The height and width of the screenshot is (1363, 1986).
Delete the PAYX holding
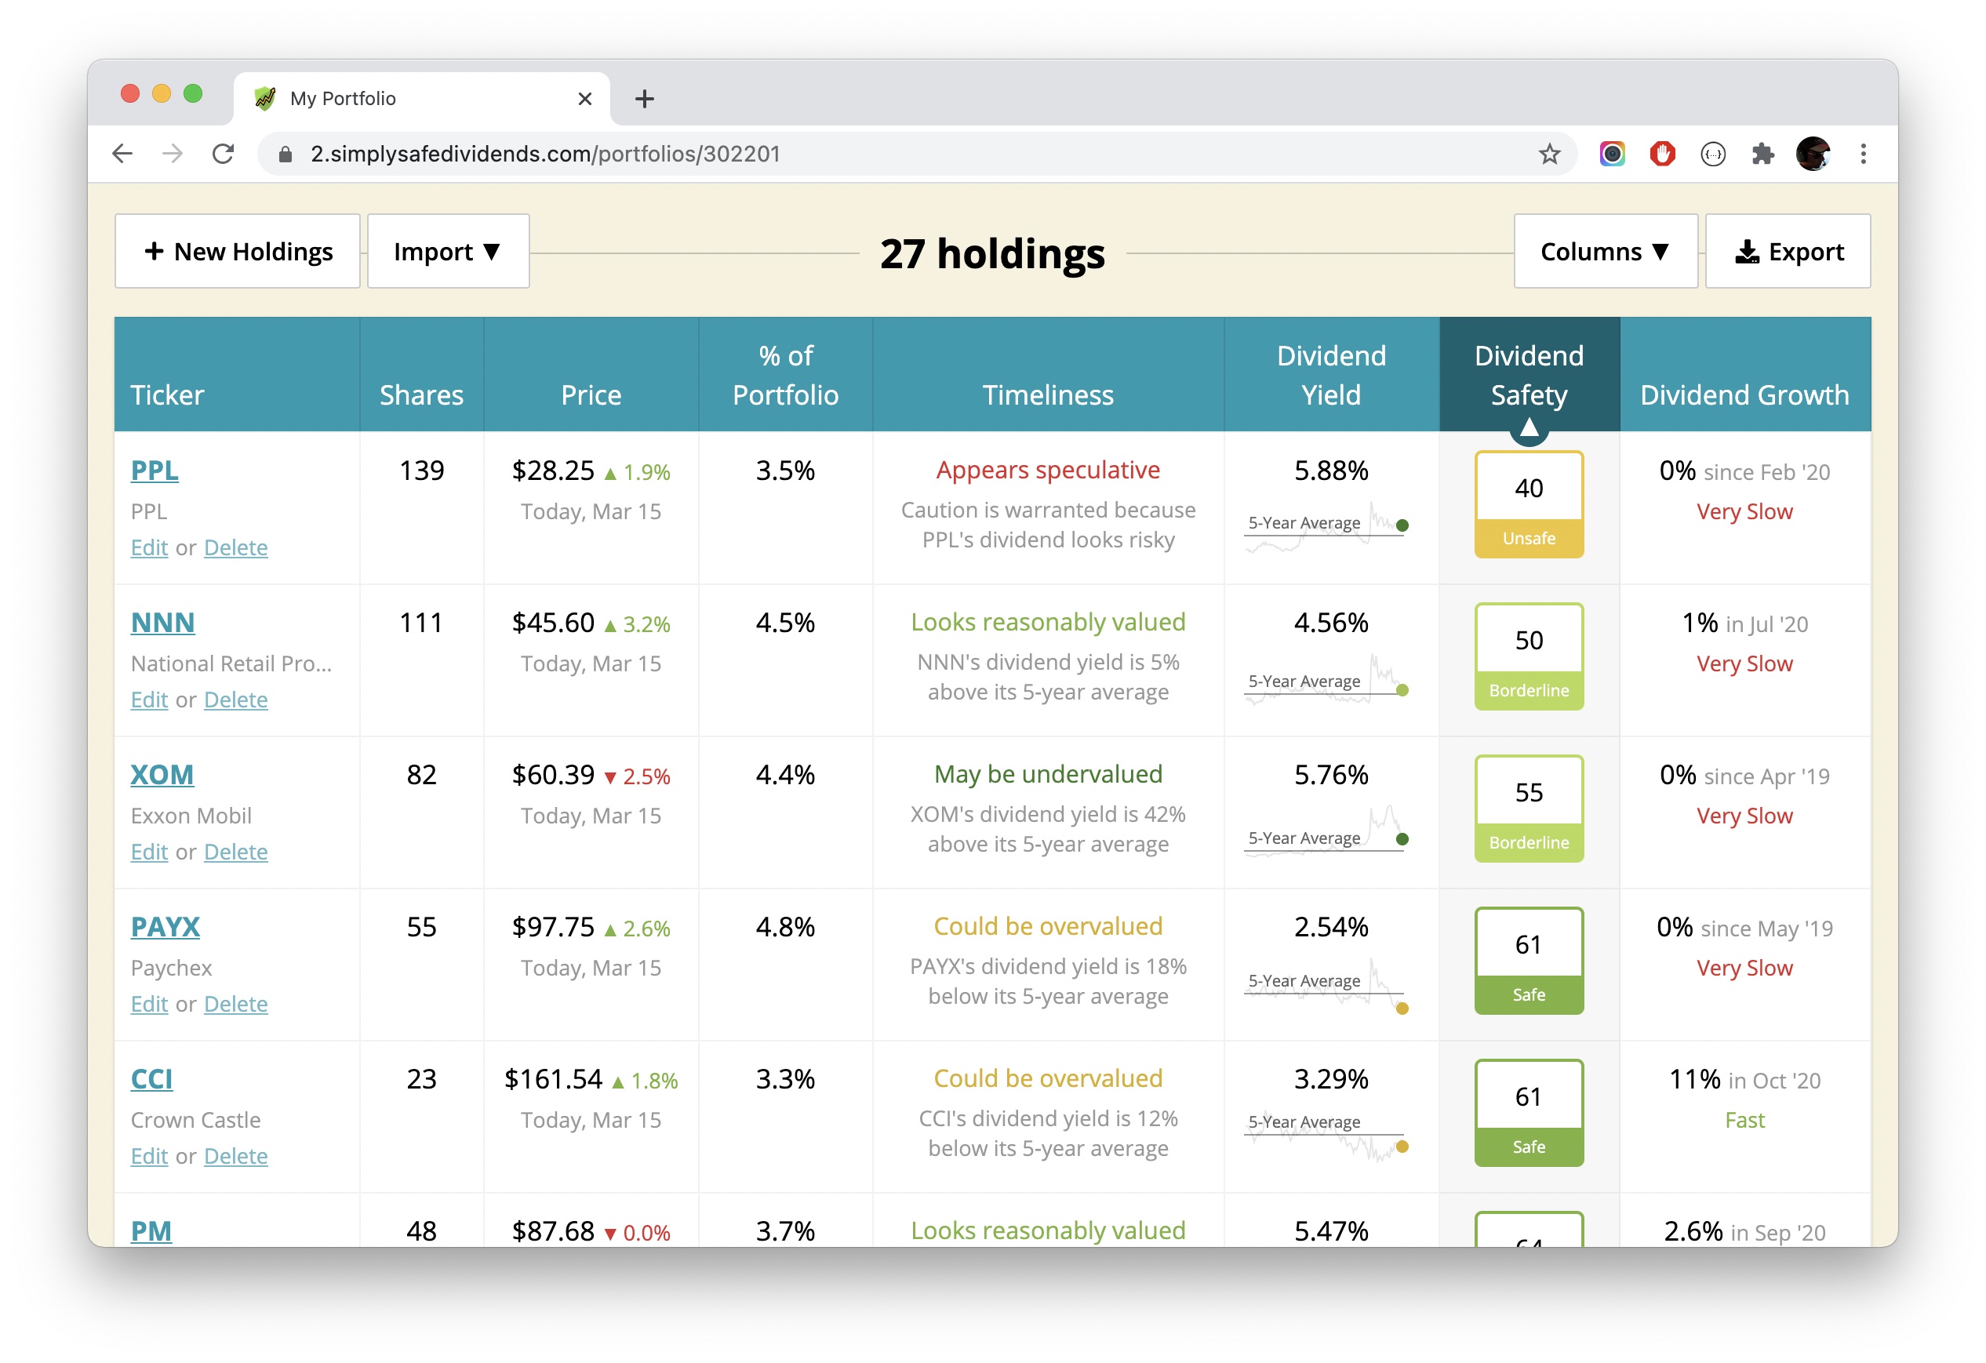point(236,1004)
